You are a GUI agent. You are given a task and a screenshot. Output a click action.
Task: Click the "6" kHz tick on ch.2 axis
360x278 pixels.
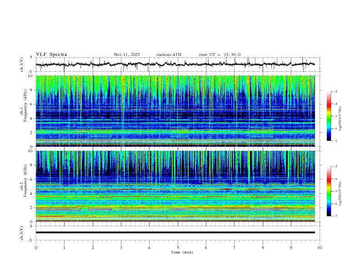(x=32, y=179)
